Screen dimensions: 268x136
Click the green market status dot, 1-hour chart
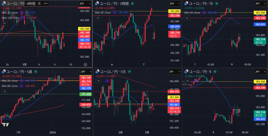click(x=132, y=3)
